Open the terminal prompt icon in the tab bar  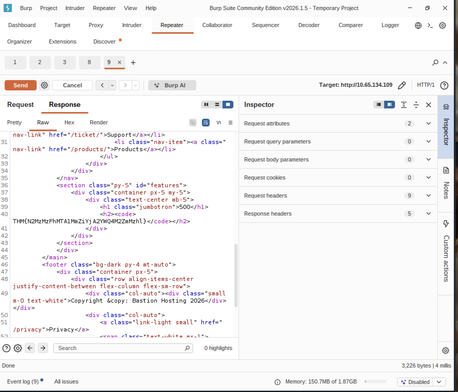[430, 25]
